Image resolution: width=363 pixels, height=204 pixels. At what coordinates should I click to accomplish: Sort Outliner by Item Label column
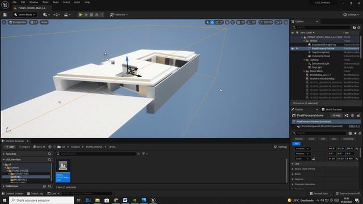tap(307, 33)
